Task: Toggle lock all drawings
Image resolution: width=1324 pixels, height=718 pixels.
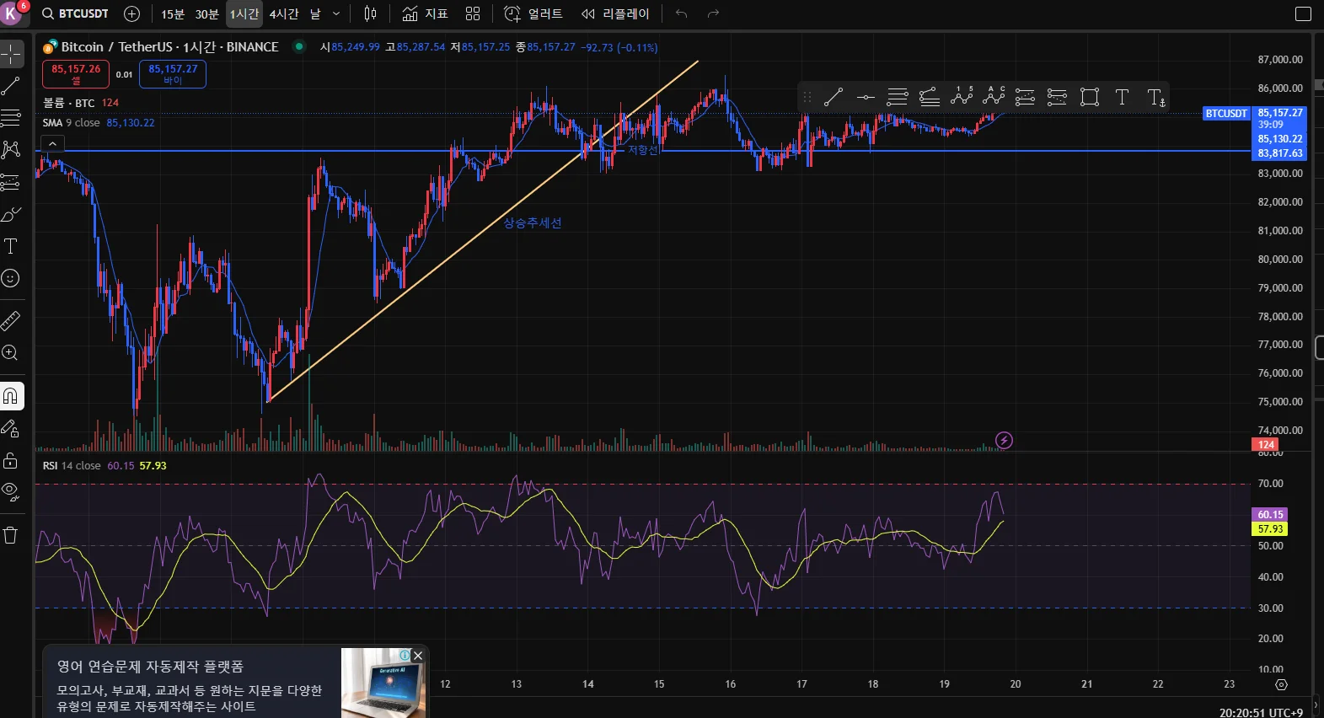Action: click(11, 460)
